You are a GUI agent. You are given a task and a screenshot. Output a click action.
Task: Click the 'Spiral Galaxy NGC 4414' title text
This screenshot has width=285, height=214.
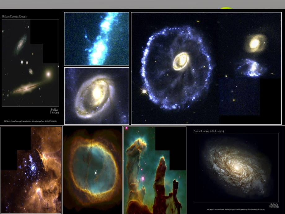[x=209, y=131]
